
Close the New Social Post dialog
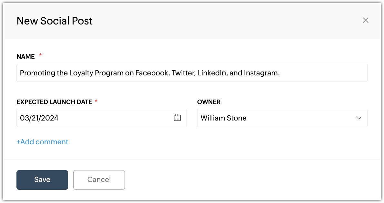[365, 20]
